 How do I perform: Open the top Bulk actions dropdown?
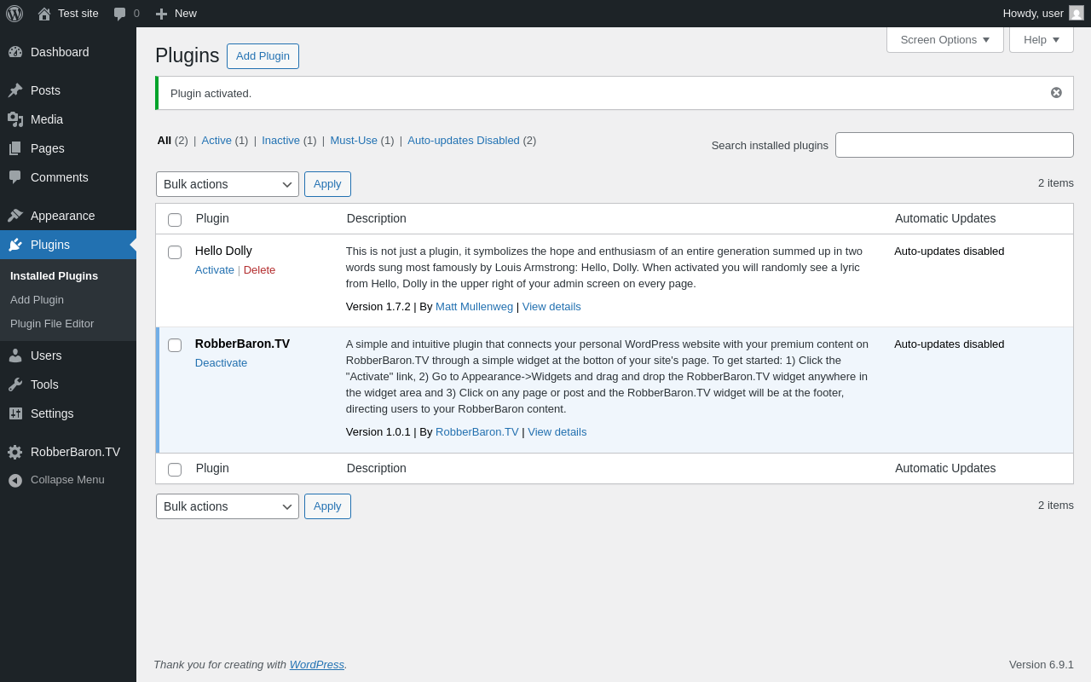pyautogui.click(x=228, y=184)
